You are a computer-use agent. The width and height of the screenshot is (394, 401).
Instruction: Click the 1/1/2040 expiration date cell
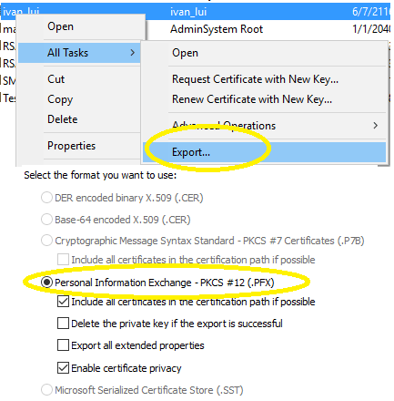tap(371, 29)
